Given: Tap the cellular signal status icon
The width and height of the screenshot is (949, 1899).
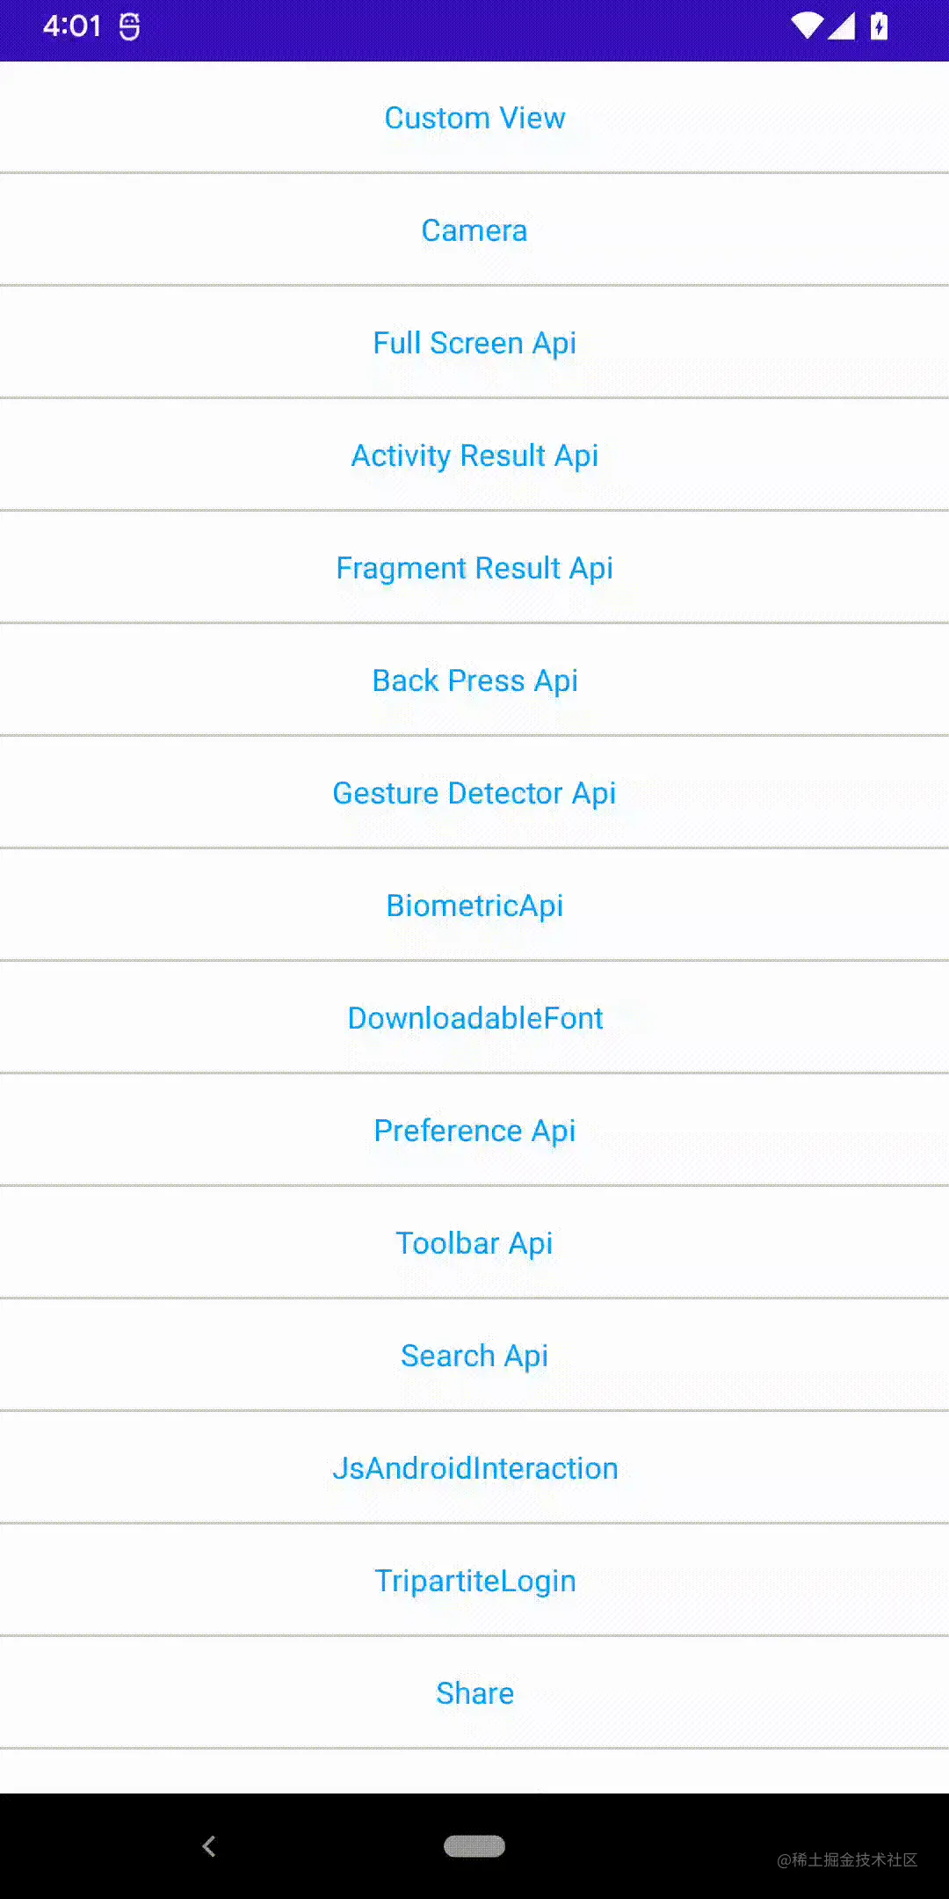Looking at the screenshot, I should pyautogui.click(x=841, y=26).
